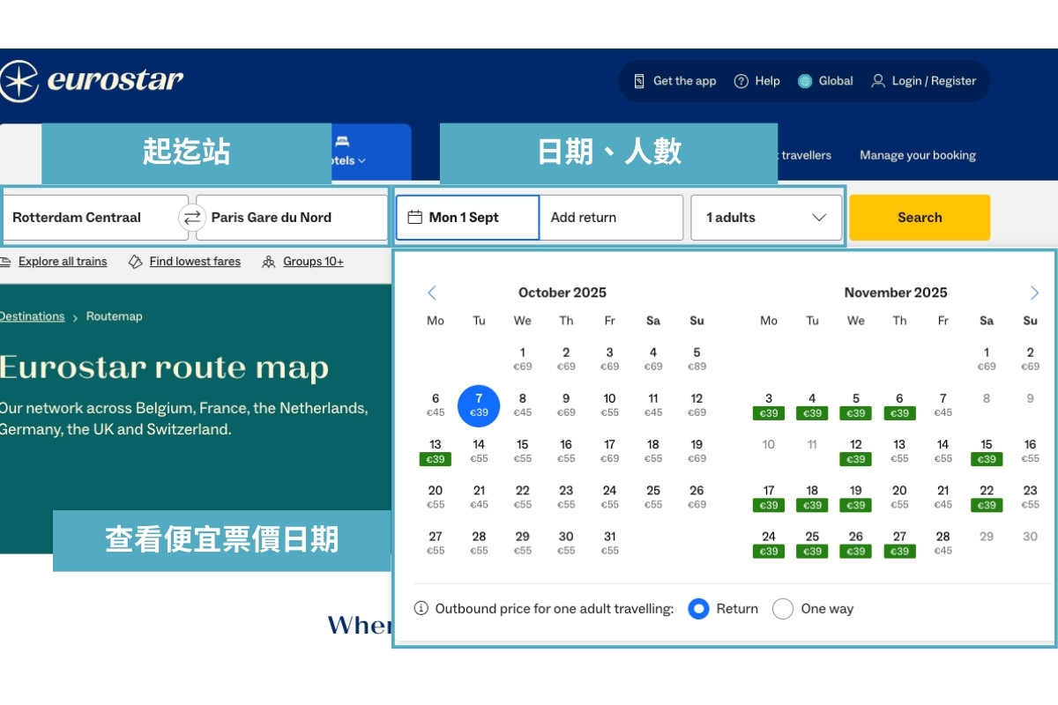The width and height of the screenshot is (1058, 705).
Task: Click the outbound price info icon
Action: pos(421,609)
